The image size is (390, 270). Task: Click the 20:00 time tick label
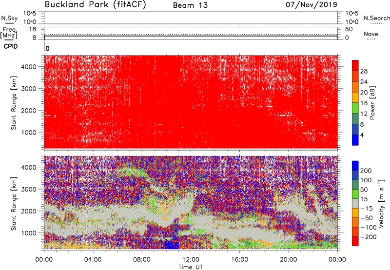pyautogui.click(x=288, y=260)
